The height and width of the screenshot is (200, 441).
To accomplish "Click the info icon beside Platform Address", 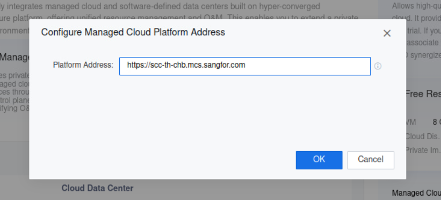I will (x=378, y=66).
